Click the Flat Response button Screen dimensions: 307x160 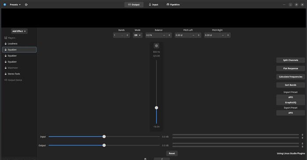pos(290,69)
